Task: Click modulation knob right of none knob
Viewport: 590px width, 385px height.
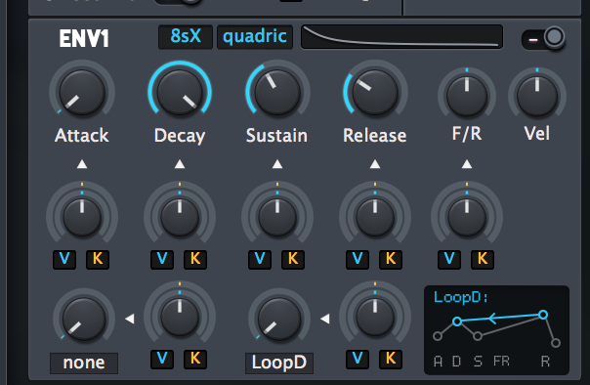Action: (180, 317)
